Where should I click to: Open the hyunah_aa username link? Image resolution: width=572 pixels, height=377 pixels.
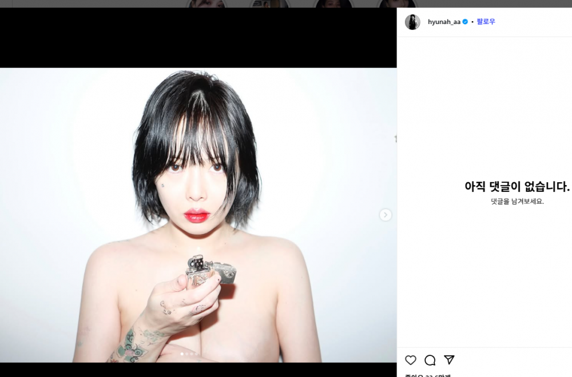point(444,22)
